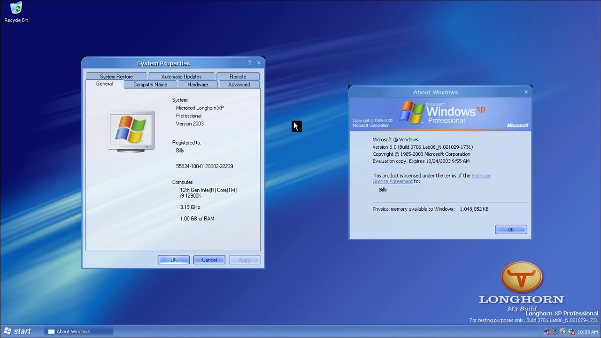Close the System Properties dialog
601x338 pixels.
[259, 63]
